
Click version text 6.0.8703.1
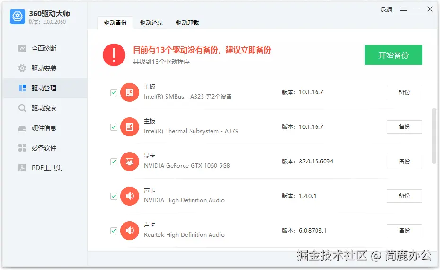point(313,231)
